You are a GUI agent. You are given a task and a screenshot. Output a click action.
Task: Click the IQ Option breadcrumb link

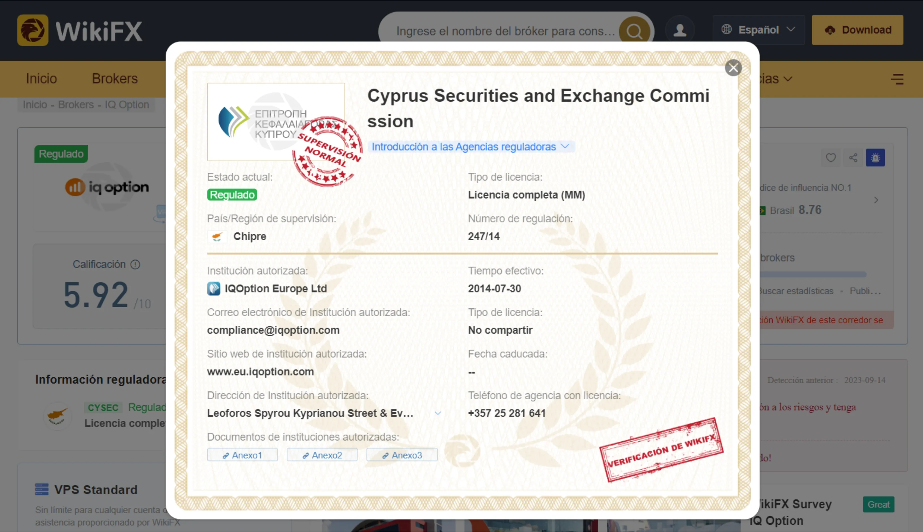(127, 105)
